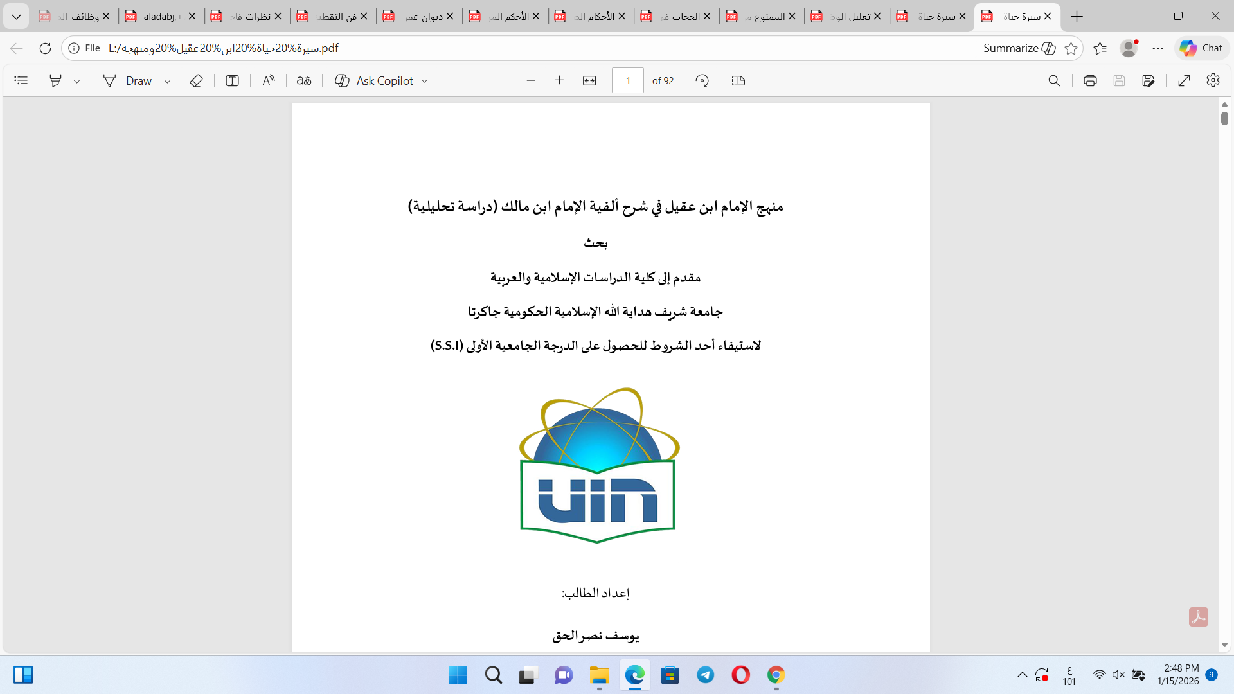Open the Wi-Fi network settings
Screen dimensions: 1234x694
point(1100,675)
